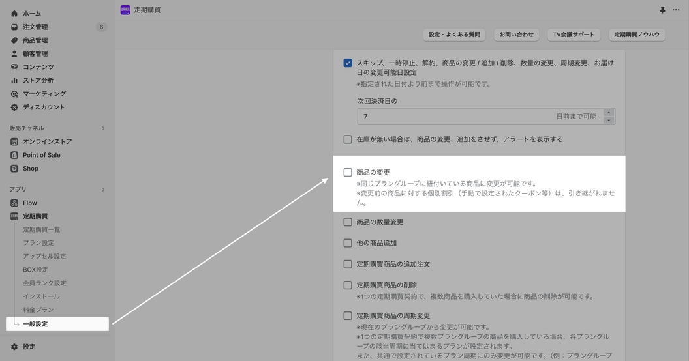Go to 商品管理 in the sidebar

pyautogui.click(x=35, y=40)
